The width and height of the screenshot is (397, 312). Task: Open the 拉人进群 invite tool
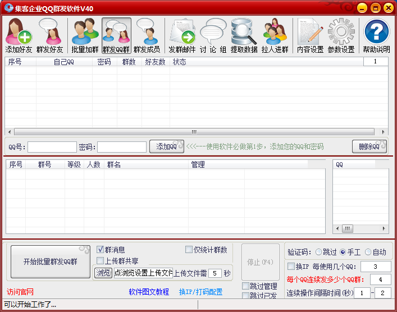click(275, 35)
